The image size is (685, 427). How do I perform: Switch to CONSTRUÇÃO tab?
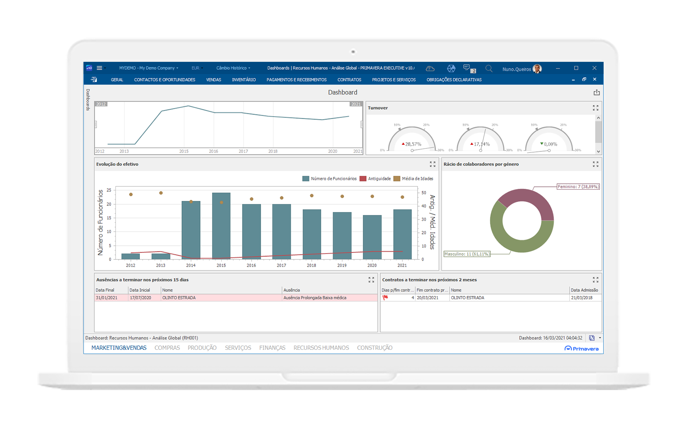click(375, 348)
